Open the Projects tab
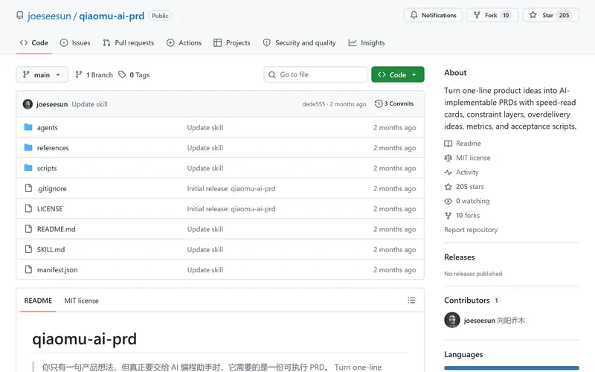The height and width of the screenshot is (372, 595). click(232, 43)
